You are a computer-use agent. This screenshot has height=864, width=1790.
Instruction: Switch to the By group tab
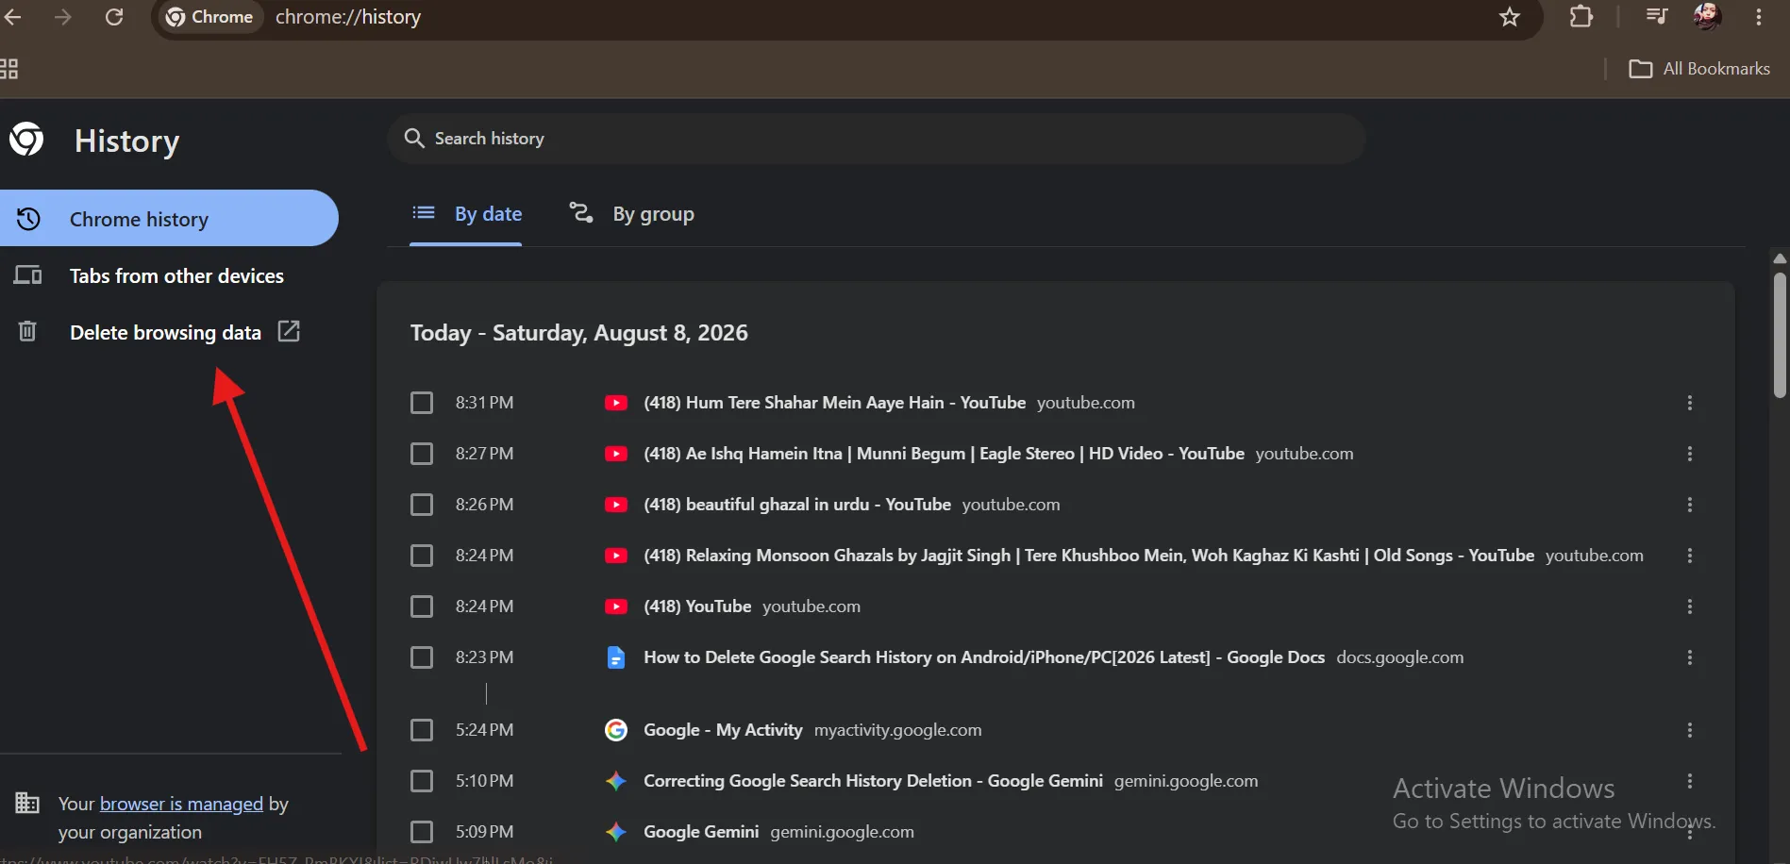coord(631,214)
